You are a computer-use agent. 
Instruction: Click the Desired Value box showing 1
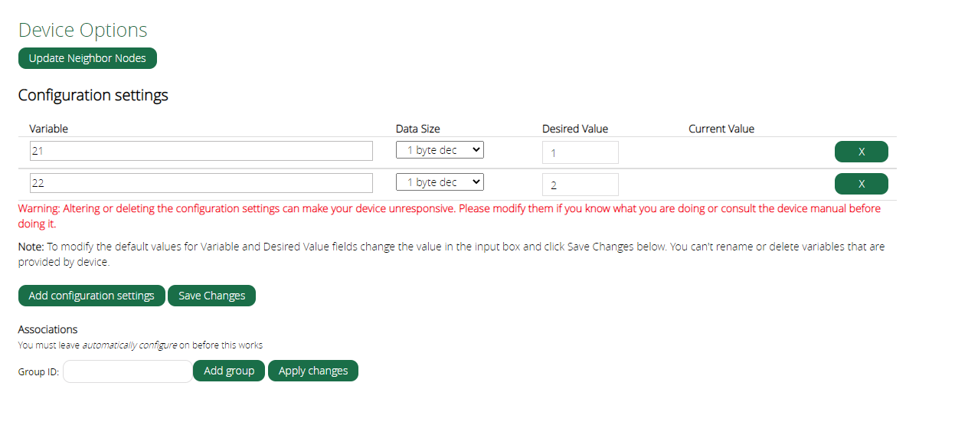(581, 152)
